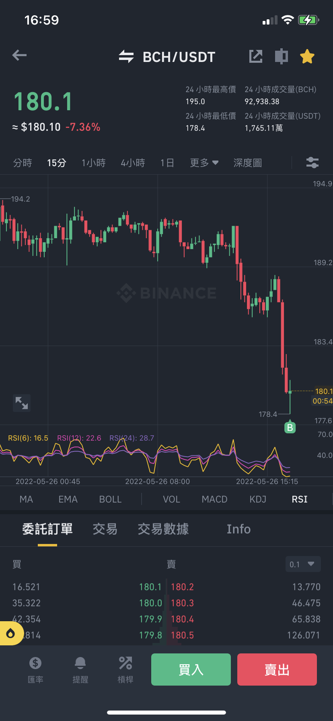Switch to 1日 interval
Screen dimensions: 333x721
[167, 163]
